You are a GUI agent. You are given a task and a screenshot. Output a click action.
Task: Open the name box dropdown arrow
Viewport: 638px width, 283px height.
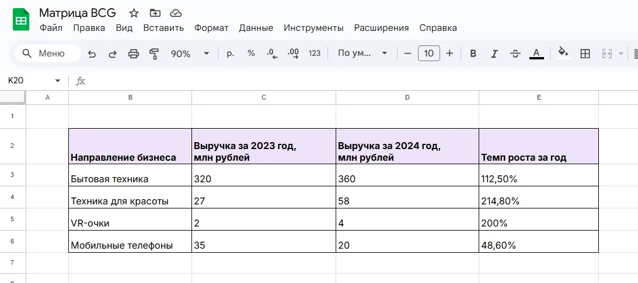[x=57, y=81]
